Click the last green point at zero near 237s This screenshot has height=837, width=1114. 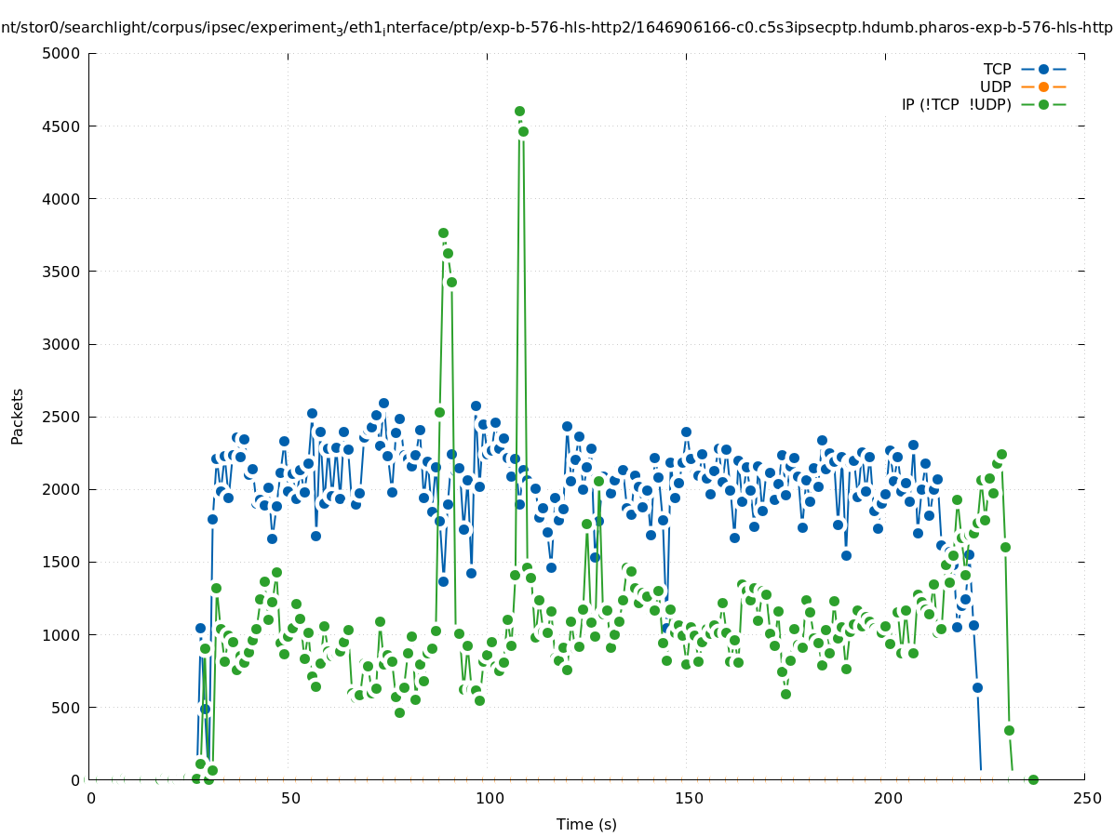tap(1032, 779)
